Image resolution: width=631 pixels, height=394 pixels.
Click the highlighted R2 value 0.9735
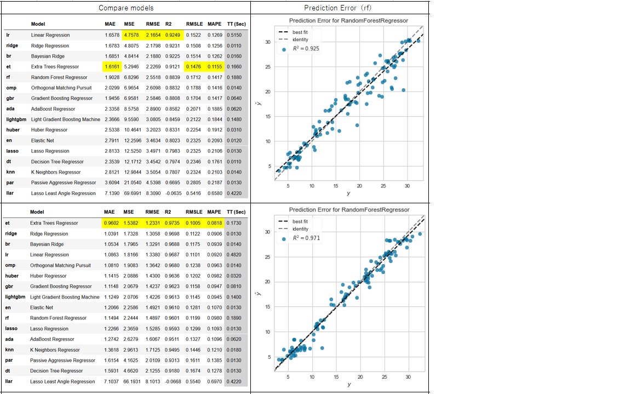pos(172,223)
